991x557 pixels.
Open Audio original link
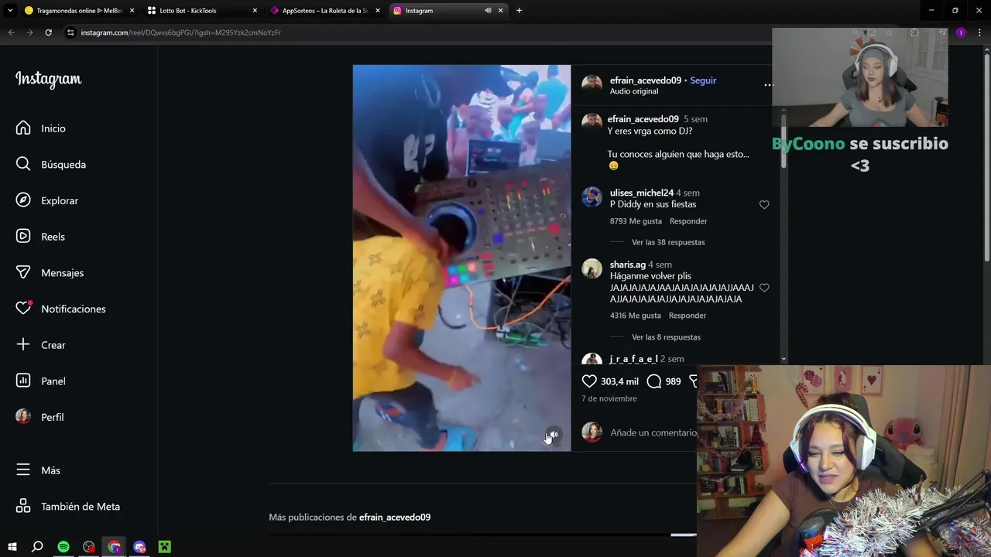tap(633, 91)
